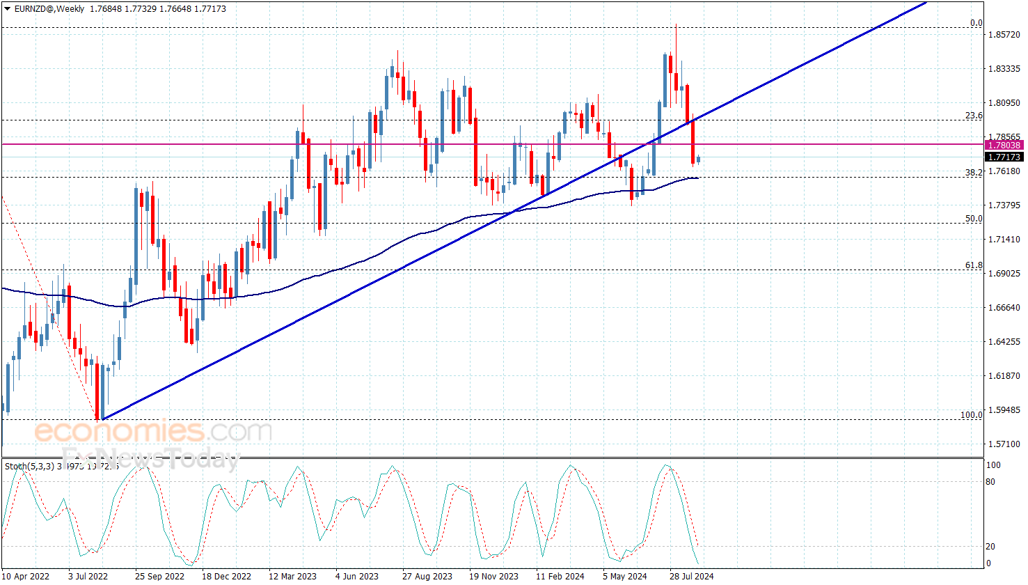
Task: Click the 11 Feb 2024 date label
Action: (x=560, y=576)
